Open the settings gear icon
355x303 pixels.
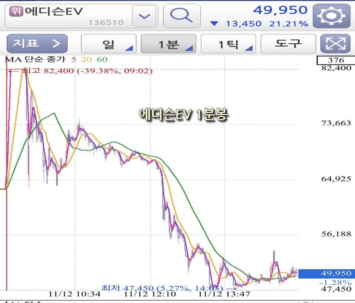tap(331, 16)
